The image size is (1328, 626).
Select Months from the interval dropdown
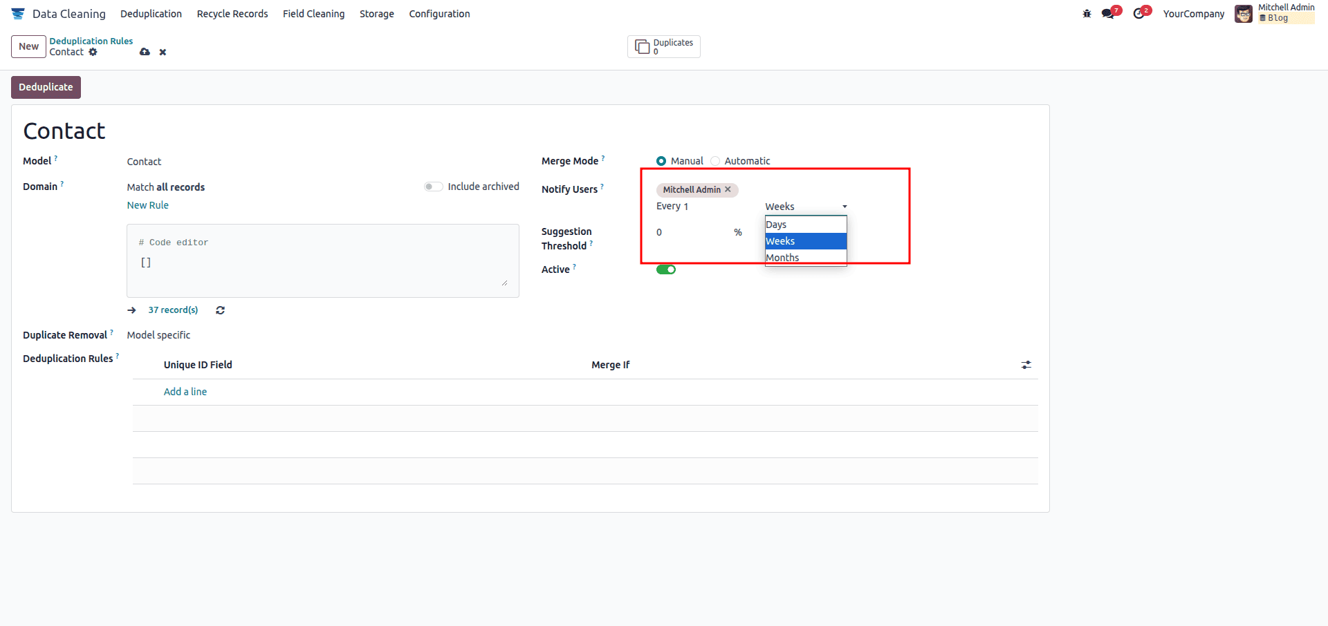coord(782,257)
